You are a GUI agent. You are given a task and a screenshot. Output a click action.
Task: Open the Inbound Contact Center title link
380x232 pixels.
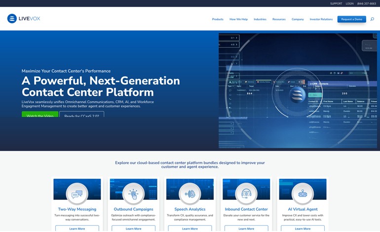[x=246, y=209]
